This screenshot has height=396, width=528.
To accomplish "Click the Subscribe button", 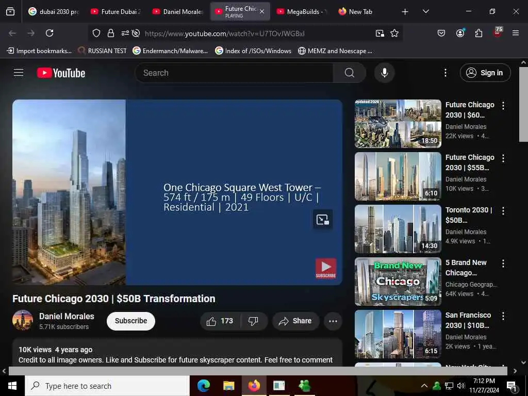I will 131,321.
